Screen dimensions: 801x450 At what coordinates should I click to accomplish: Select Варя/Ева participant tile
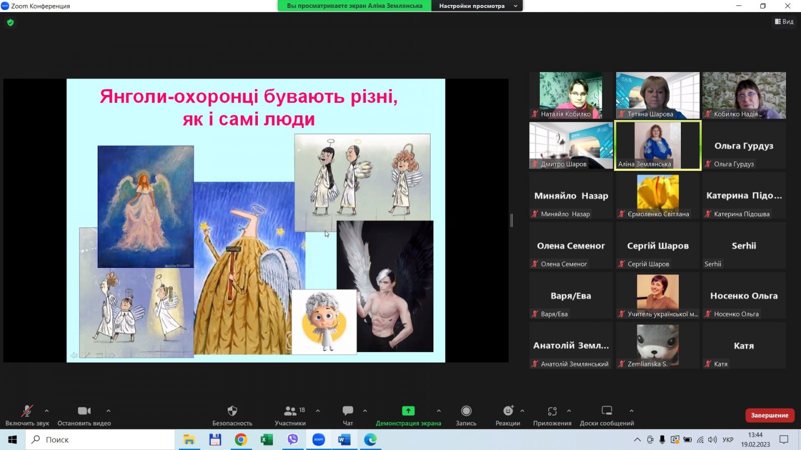[571, 295]
